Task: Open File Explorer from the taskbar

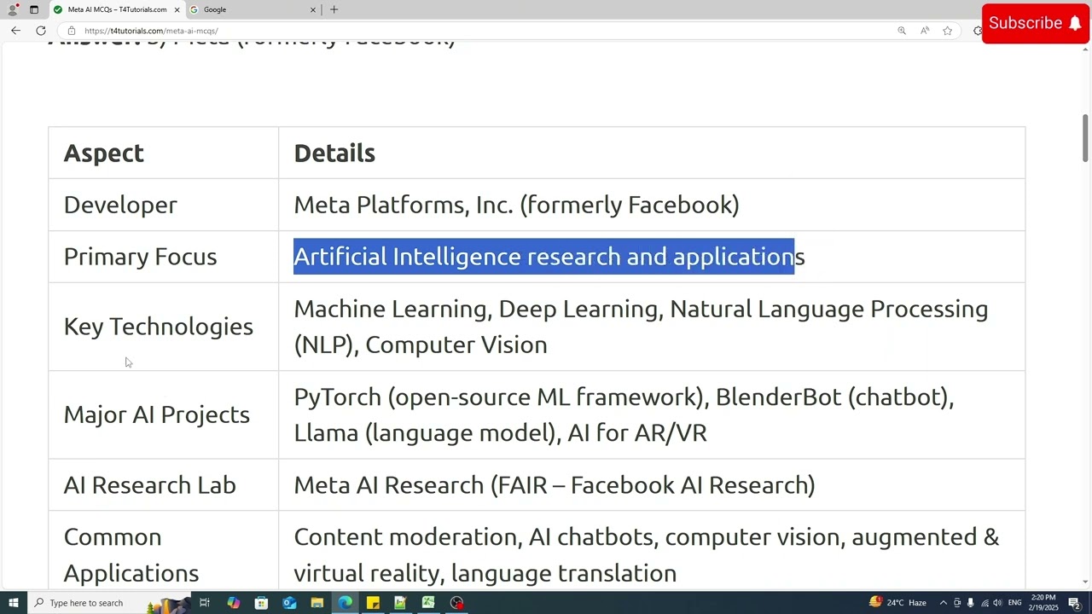Action: click(317, 603)
